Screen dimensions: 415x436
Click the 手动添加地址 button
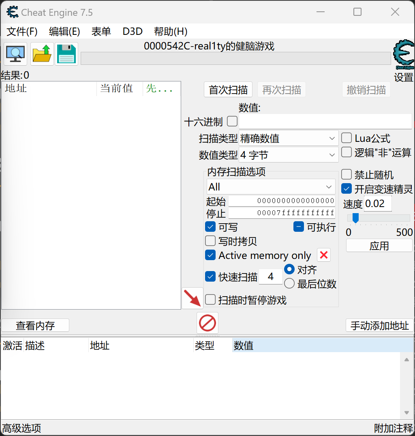click(x=379, y=325)
